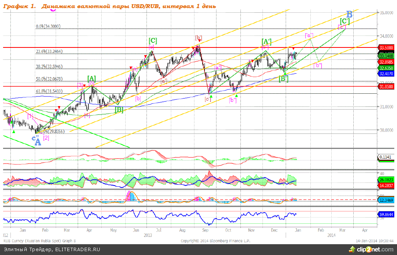Click the 2013 year label on time axis
This screenshot has width=397, height=255.
(148, 235)
